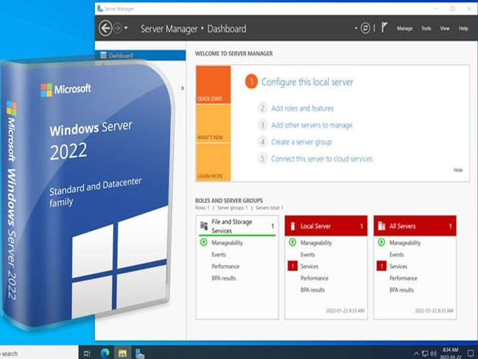The image size is (478, 359).
Task: Click Connect this server to cloud services
Action: [322, 159]
